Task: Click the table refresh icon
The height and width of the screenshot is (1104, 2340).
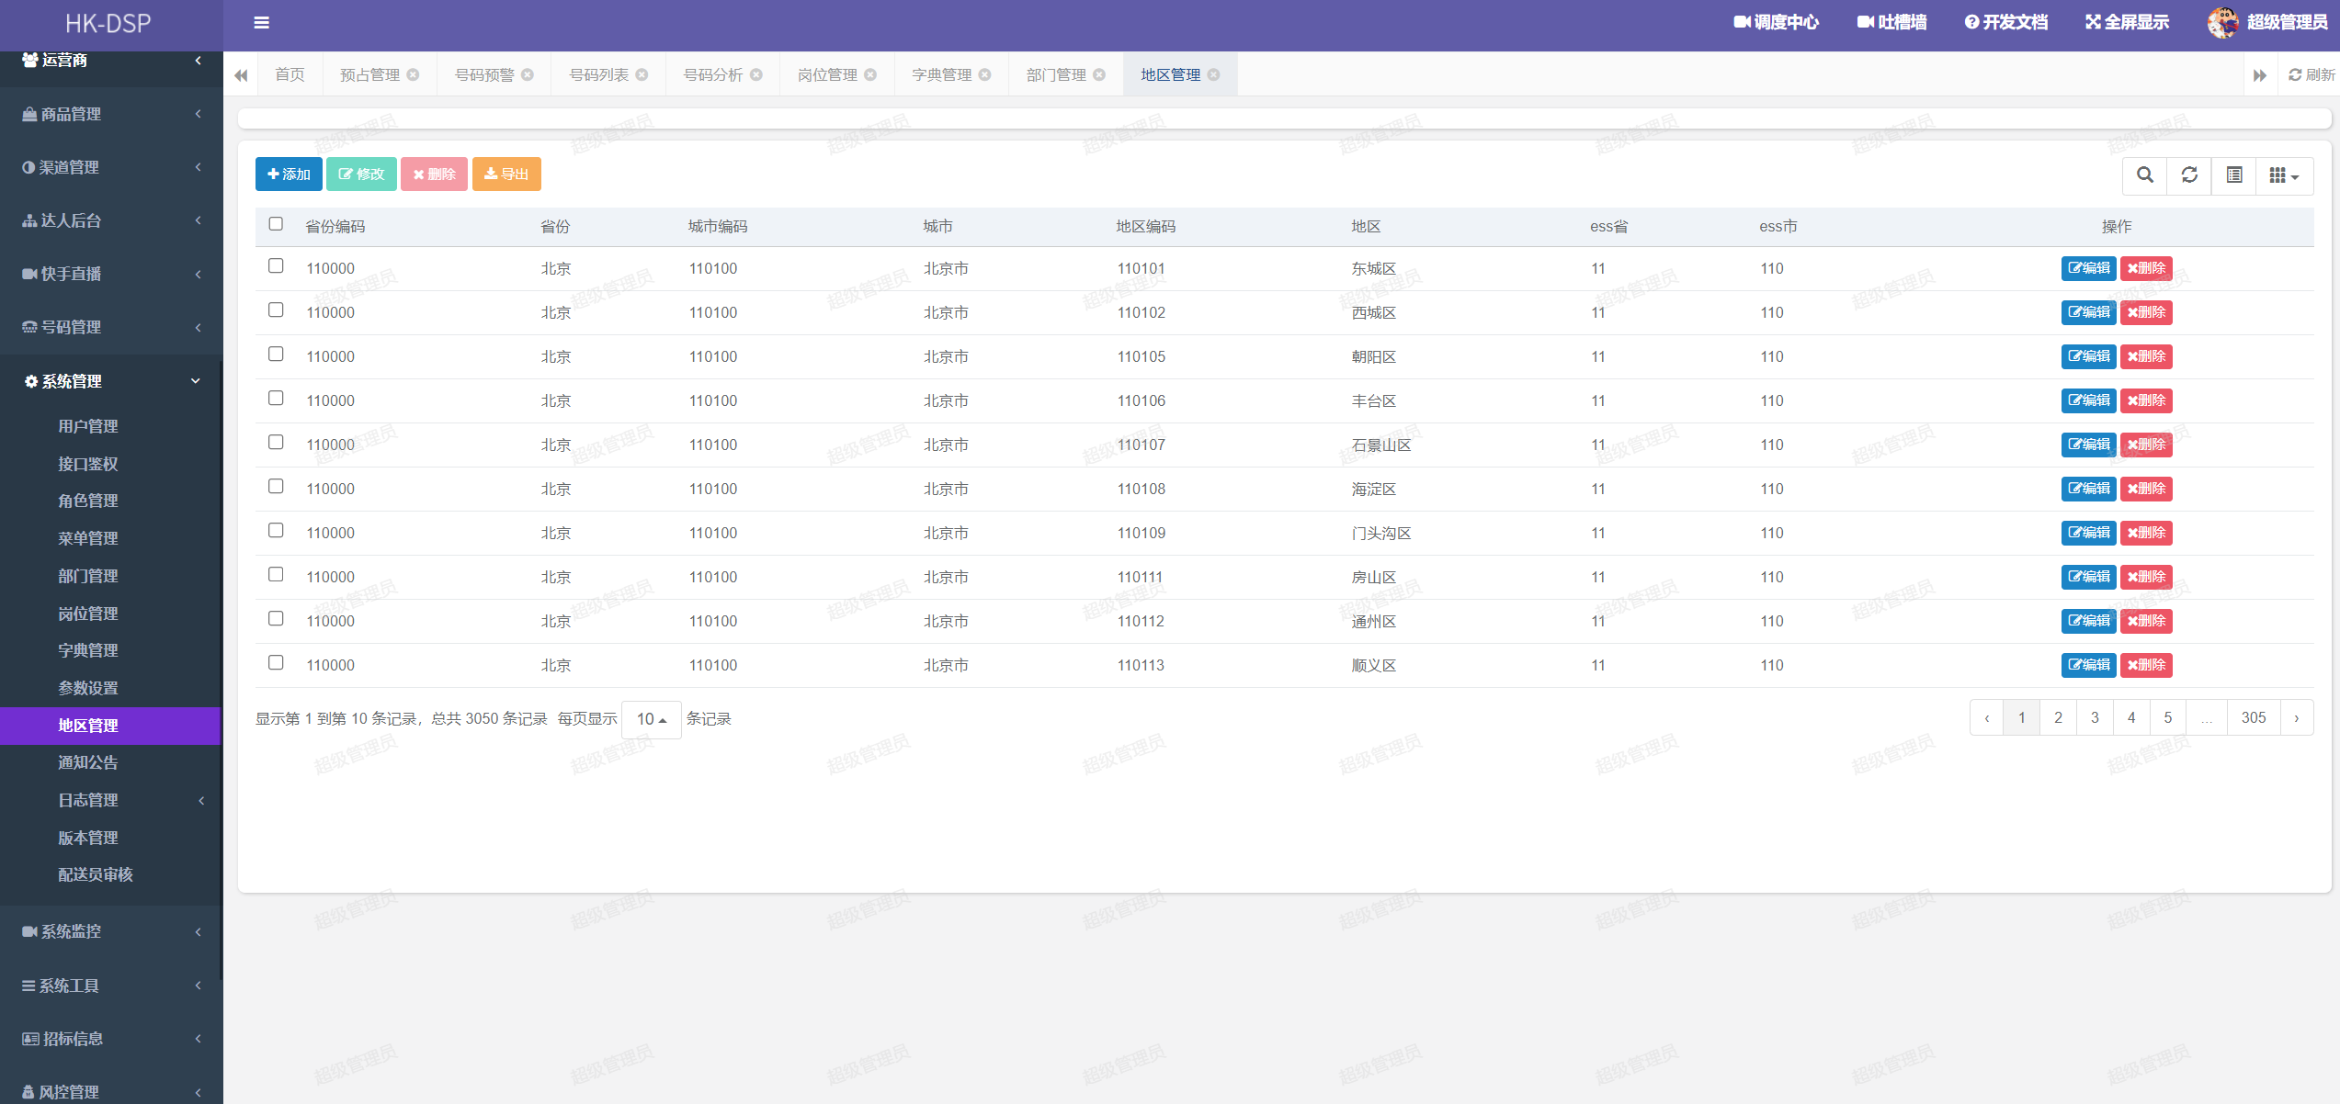Action: [x=2190, y=175]
